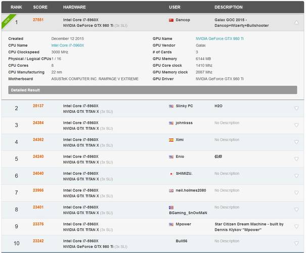Open score 24384 result

[38, 122]
